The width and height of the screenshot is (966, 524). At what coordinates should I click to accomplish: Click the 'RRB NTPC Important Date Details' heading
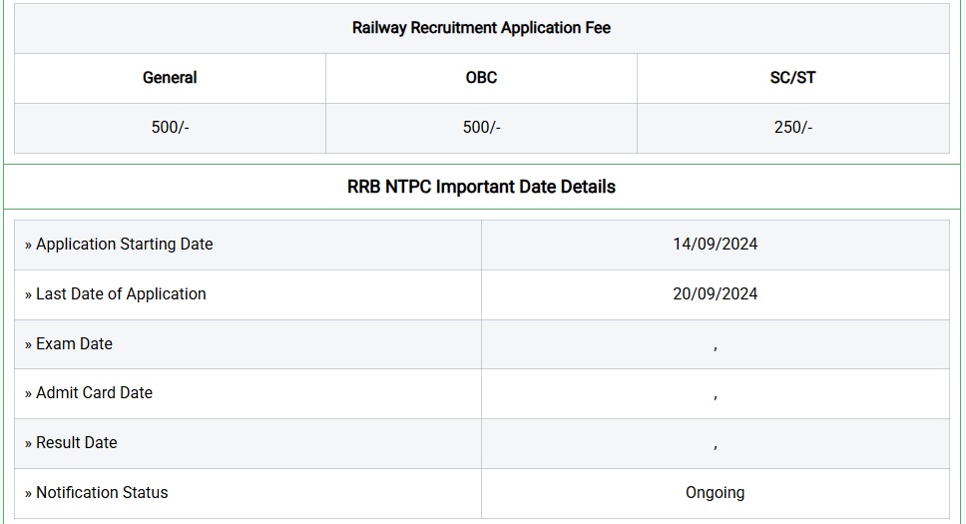tap(481, 187)
